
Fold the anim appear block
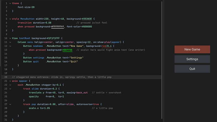pos(10,81)
